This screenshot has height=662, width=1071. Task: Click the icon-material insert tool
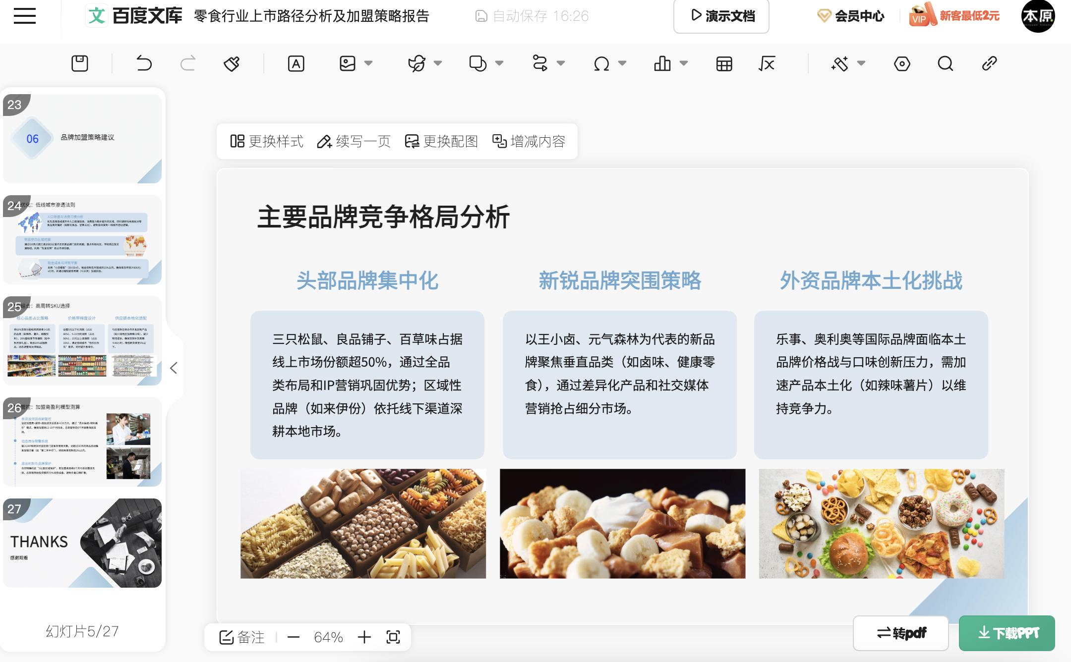[x=416, y=63]
